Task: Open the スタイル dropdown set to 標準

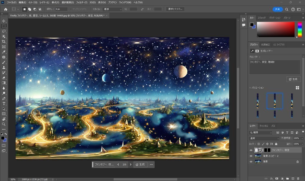Action: click(113, 9)
